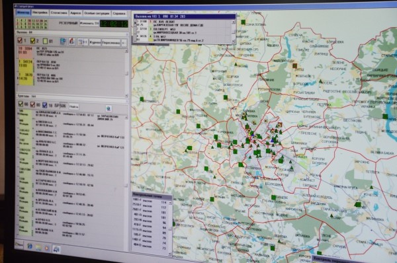Click the small arrow button after Пересменка
This screenshot has width=397, height=263.
(124, 43)
